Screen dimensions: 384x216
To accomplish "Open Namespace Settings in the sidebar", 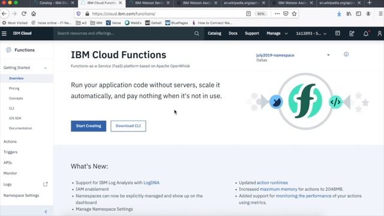I will pyautogui.click(x=22, y=196).
